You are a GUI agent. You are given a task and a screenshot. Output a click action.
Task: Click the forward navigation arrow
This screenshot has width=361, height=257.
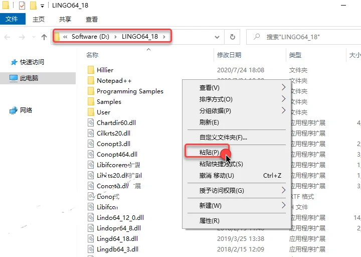pos(22,37)
